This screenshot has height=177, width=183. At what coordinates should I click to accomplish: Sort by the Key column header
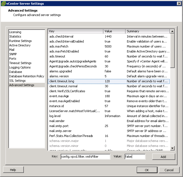click(76, 31)
